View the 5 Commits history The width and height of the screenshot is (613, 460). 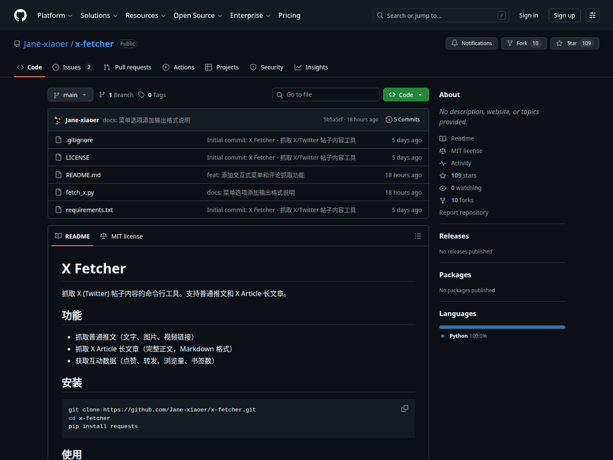click(x=403, y=120)
